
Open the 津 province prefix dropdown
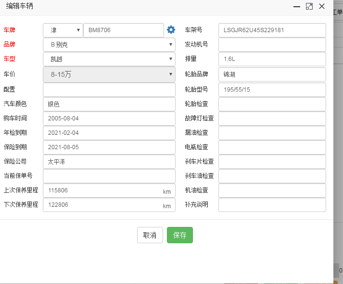click(x=63, y=30)
